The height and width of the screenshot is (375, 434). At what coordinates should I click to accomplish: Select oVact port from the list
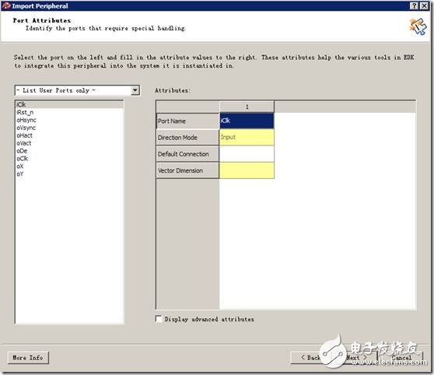(69, 143)
